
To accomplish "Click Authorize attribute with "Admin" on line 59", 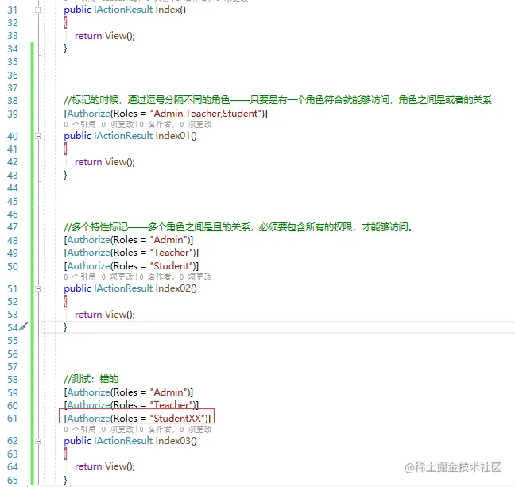I will click(129, 392).
